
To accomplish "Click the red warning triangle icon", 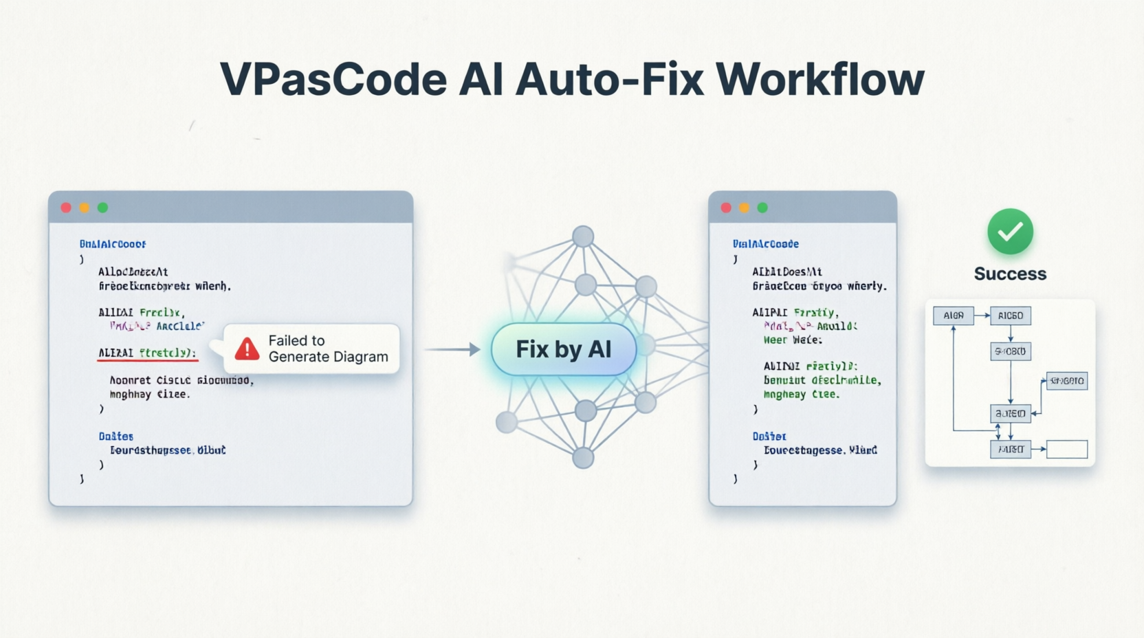I will click(x=247, y=349).
